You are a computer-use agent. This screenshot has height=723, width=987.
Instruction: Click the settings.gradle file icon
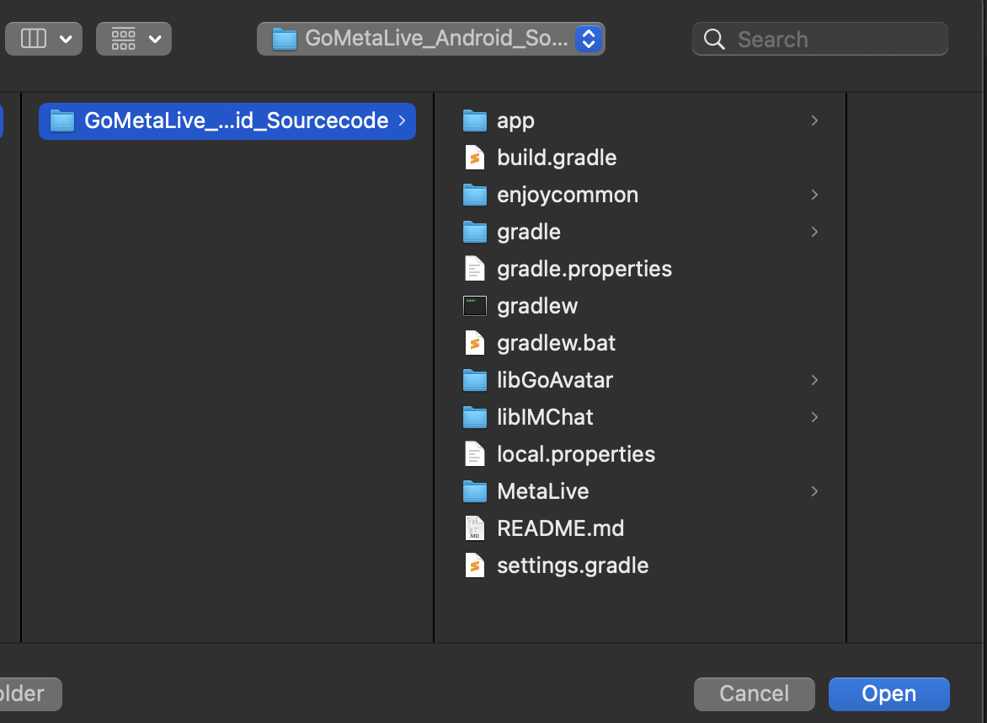click(x=475, y=565)
